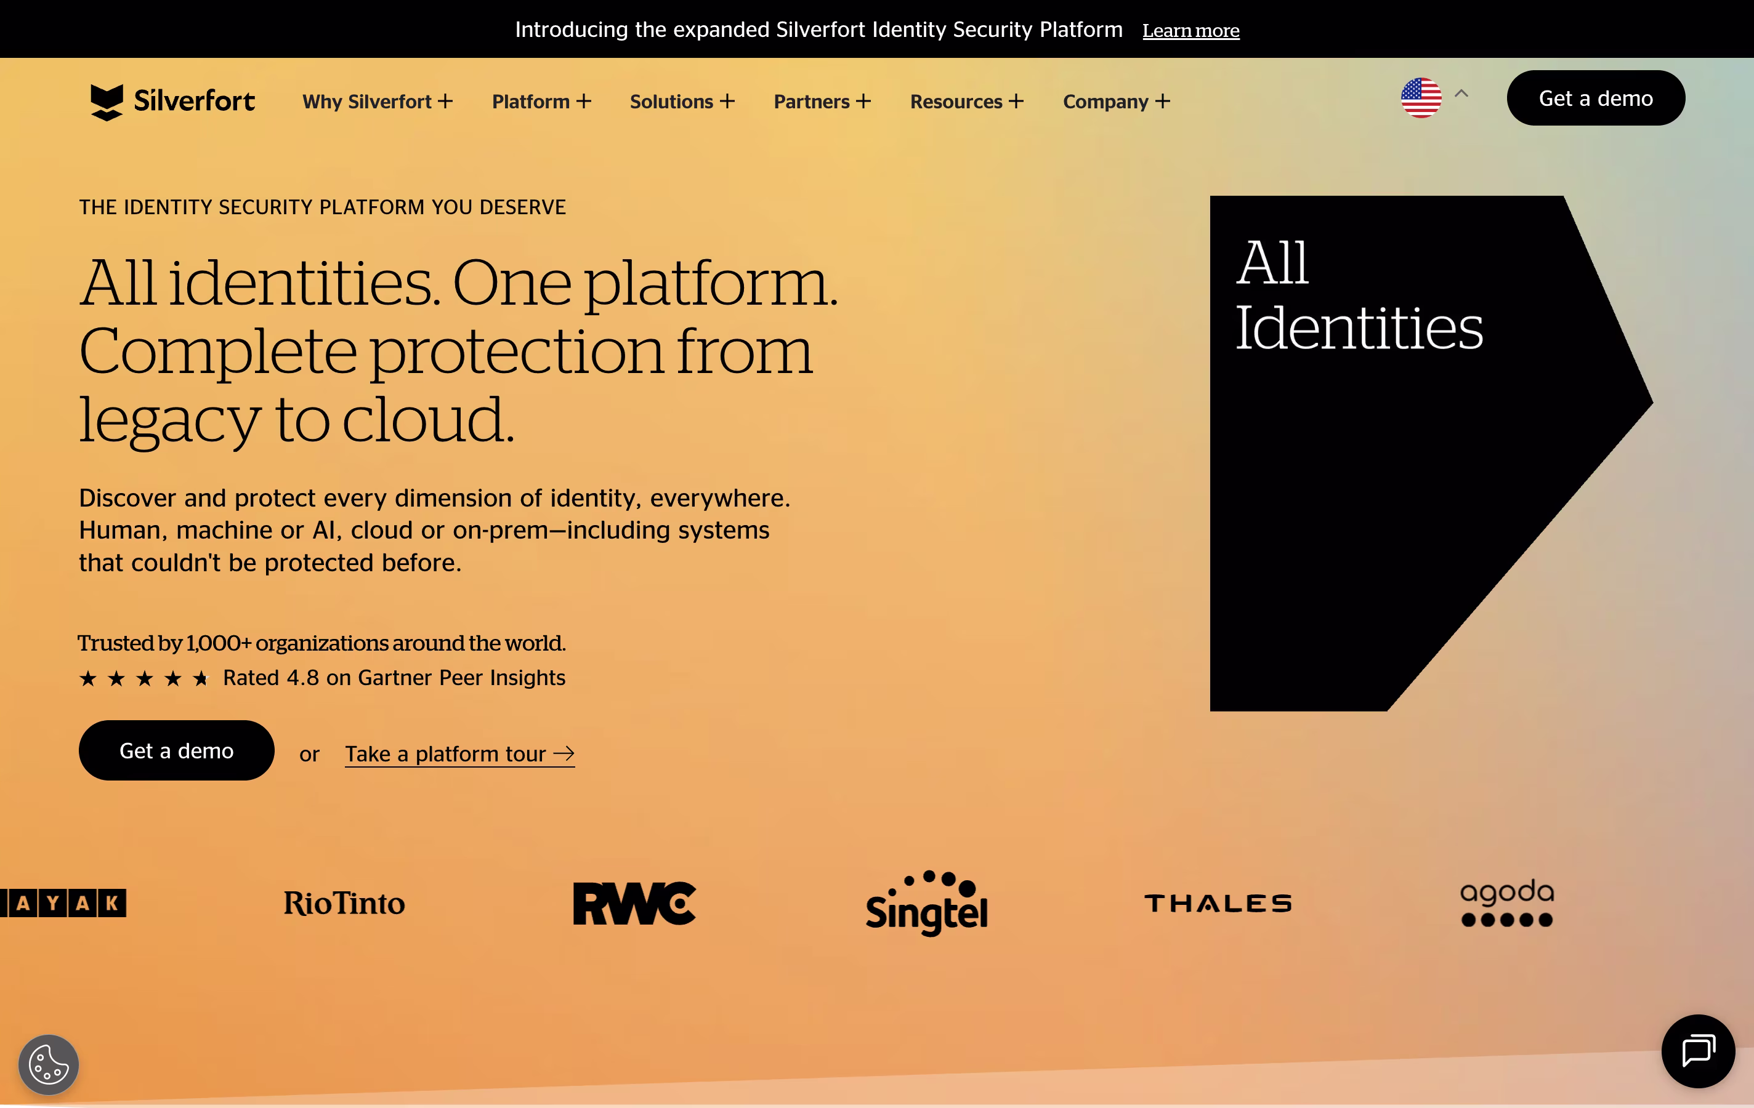Click the Agoda logo
Screen dimensions: 1754x1108
tap(1507, 902)
